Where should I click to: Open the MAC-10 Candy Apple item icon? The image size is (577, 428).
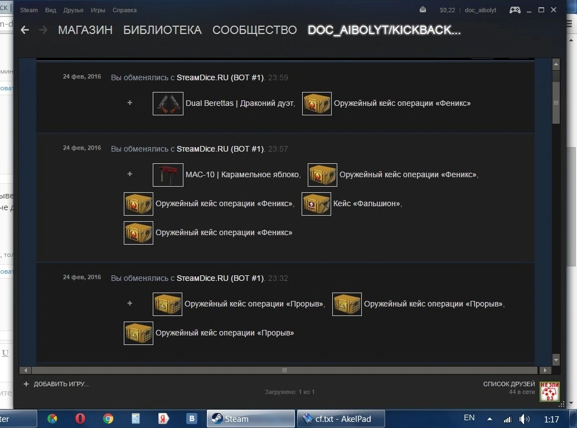(168, 175)
